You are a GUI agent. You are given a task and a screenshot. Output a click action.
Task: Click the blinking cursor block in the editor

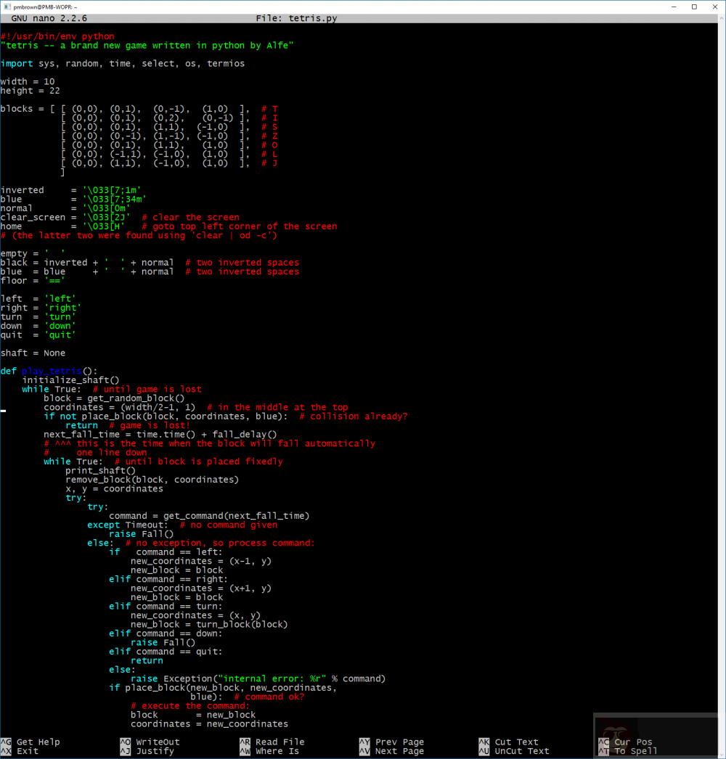pos(3,411)
